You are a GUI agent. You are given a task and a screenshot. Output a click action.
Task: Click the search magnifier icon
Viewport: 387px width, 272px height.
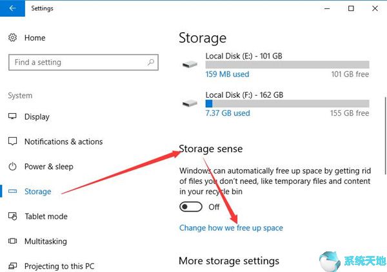[x=151, y=62]
